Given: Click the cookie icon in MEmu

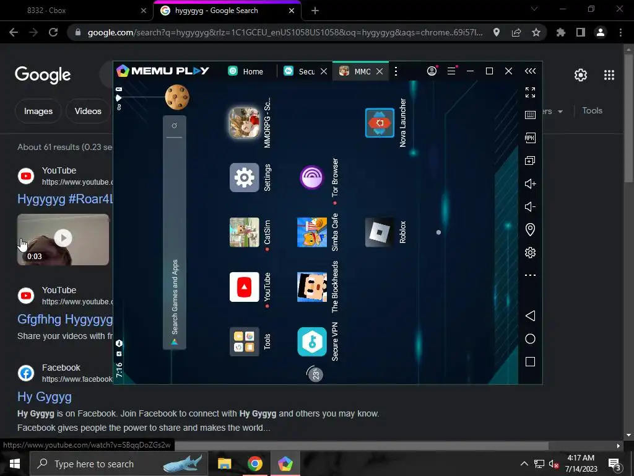Looking at the screenshot, I should [x=177, y=97].
